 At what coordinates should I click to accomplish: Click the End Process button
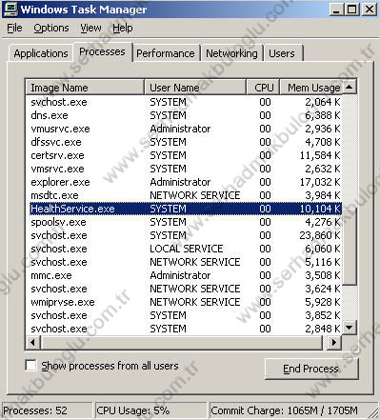pos(311,369)
